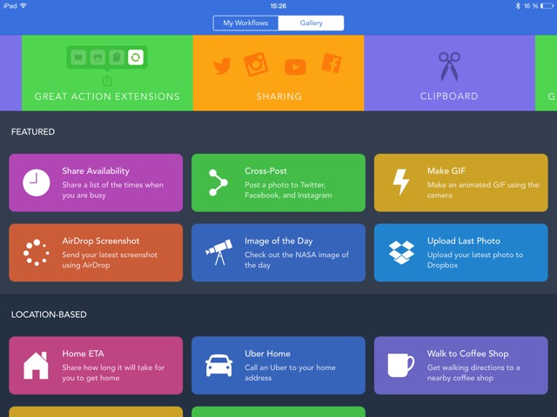557x417 pixels.
Task: Tap the scissors icon in Clipboard banner
Action: [449, 66]
